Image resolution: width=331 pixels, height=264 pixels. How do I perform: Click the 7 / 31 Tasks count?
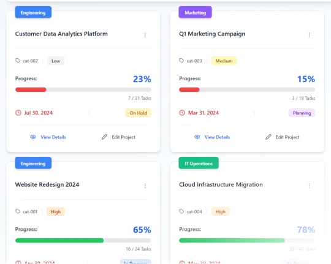coord(140,98)
